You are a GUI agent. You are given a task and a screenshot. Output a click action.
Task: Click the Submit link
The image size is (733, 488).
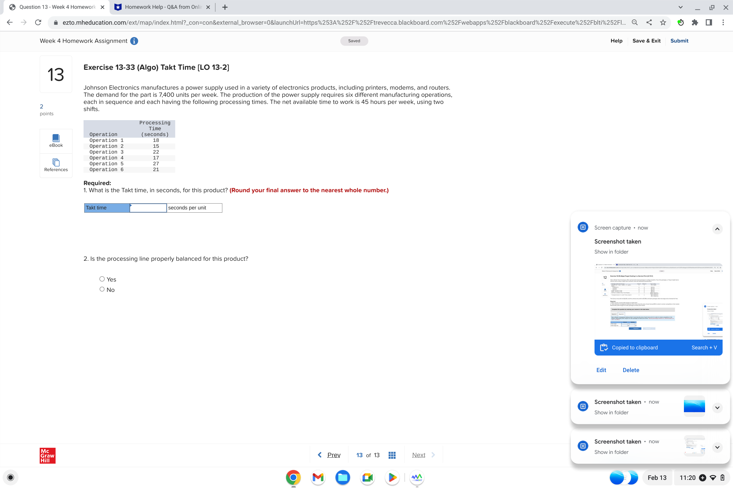tap(679, 41)
